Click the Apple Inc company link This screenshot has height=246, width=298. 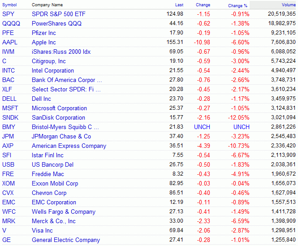click(44, 42)
